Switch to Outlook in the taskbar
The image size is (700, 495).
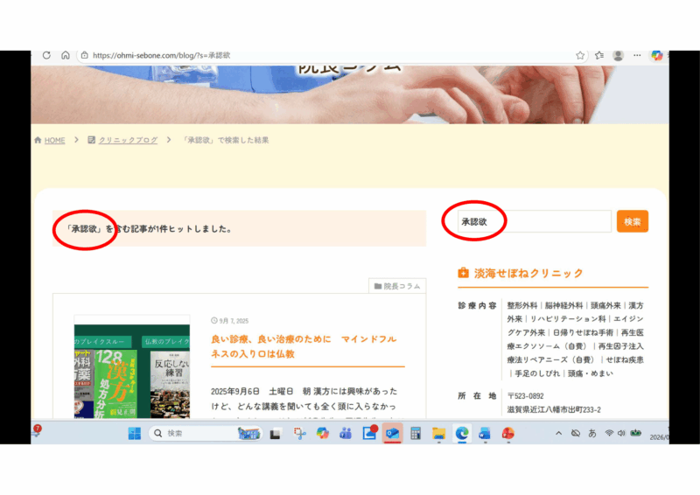[x=392, y=434]
